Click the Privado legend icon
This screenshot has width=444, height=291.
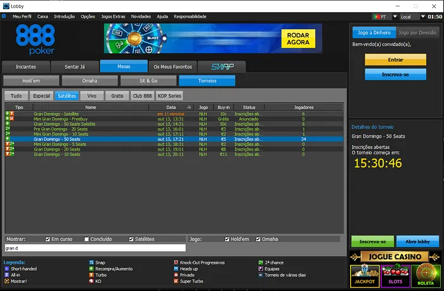(x=176, y=275)
